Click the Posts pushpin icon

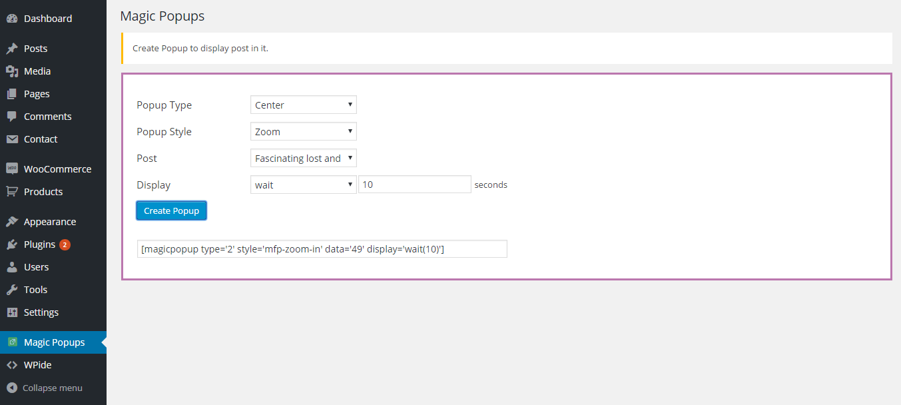[x=11, y=49]
